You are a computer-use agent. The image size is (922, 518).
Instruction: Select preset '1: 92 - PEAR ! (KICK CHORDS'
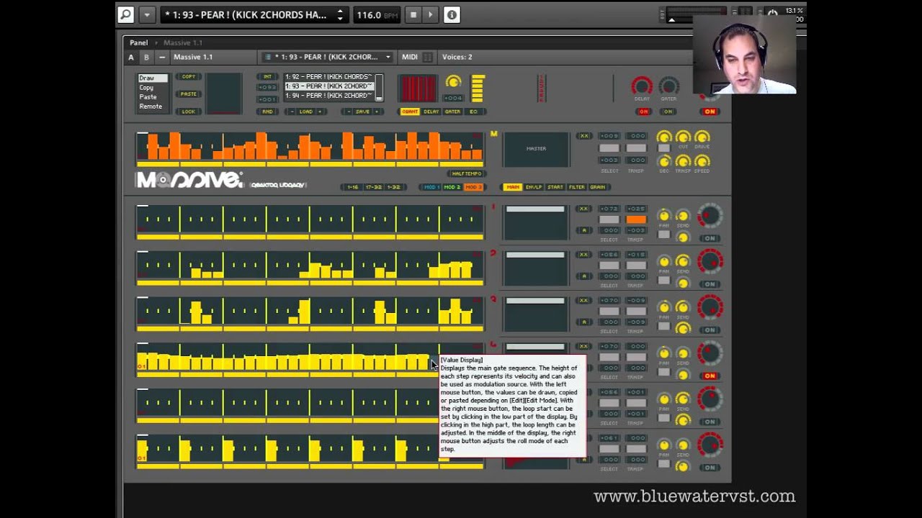(328, 77)
